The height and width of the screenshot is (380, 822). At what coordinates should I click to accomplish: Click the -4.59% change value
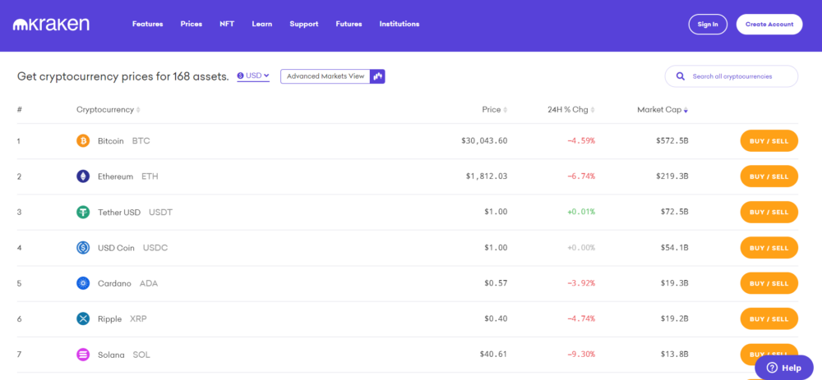tap(581, 141)
